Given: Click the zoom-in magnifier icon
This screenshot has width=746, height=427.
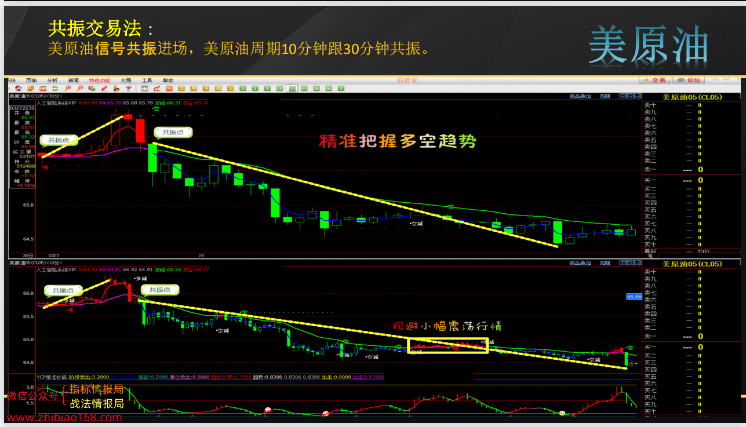Looking at the screenshot, I should coord(68,89).
